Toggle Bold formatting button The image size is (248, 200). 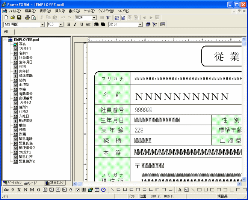69,24
